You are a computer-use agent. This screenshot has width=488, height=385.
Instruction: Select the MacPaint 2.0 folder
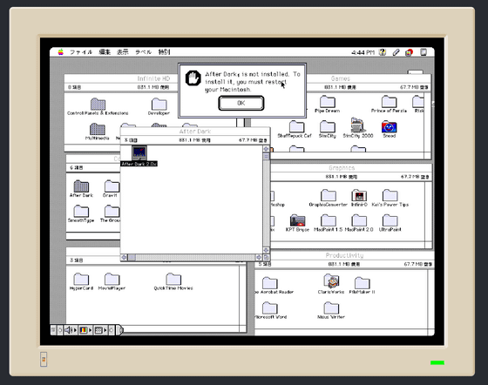coord(359,223)
